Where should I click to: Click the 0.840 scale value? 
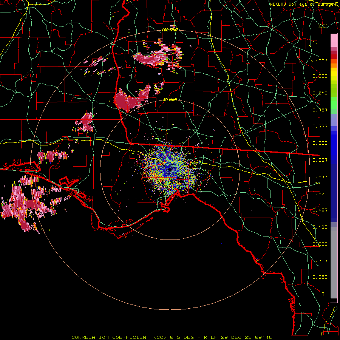click(x=320, y=93)
